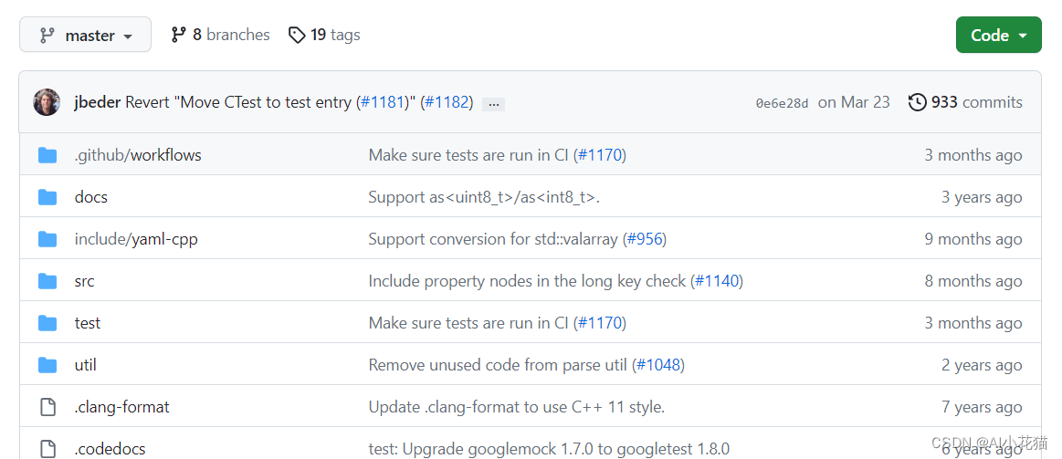
Task: Click the docs folder icon
Action: tap(47, 197)
